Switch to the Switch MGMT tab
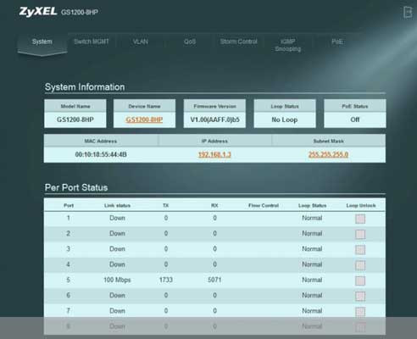417x339 pixels. (92, 42)
